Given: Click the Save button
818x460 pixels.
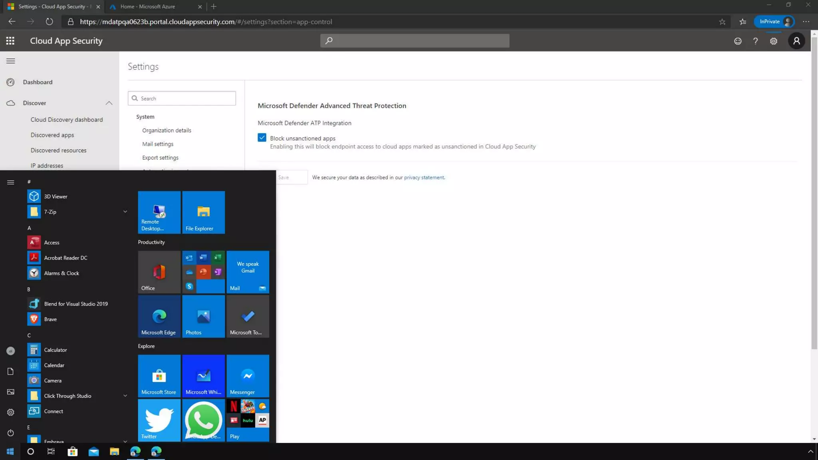Looking at the screenshot, I should (291, 177).
